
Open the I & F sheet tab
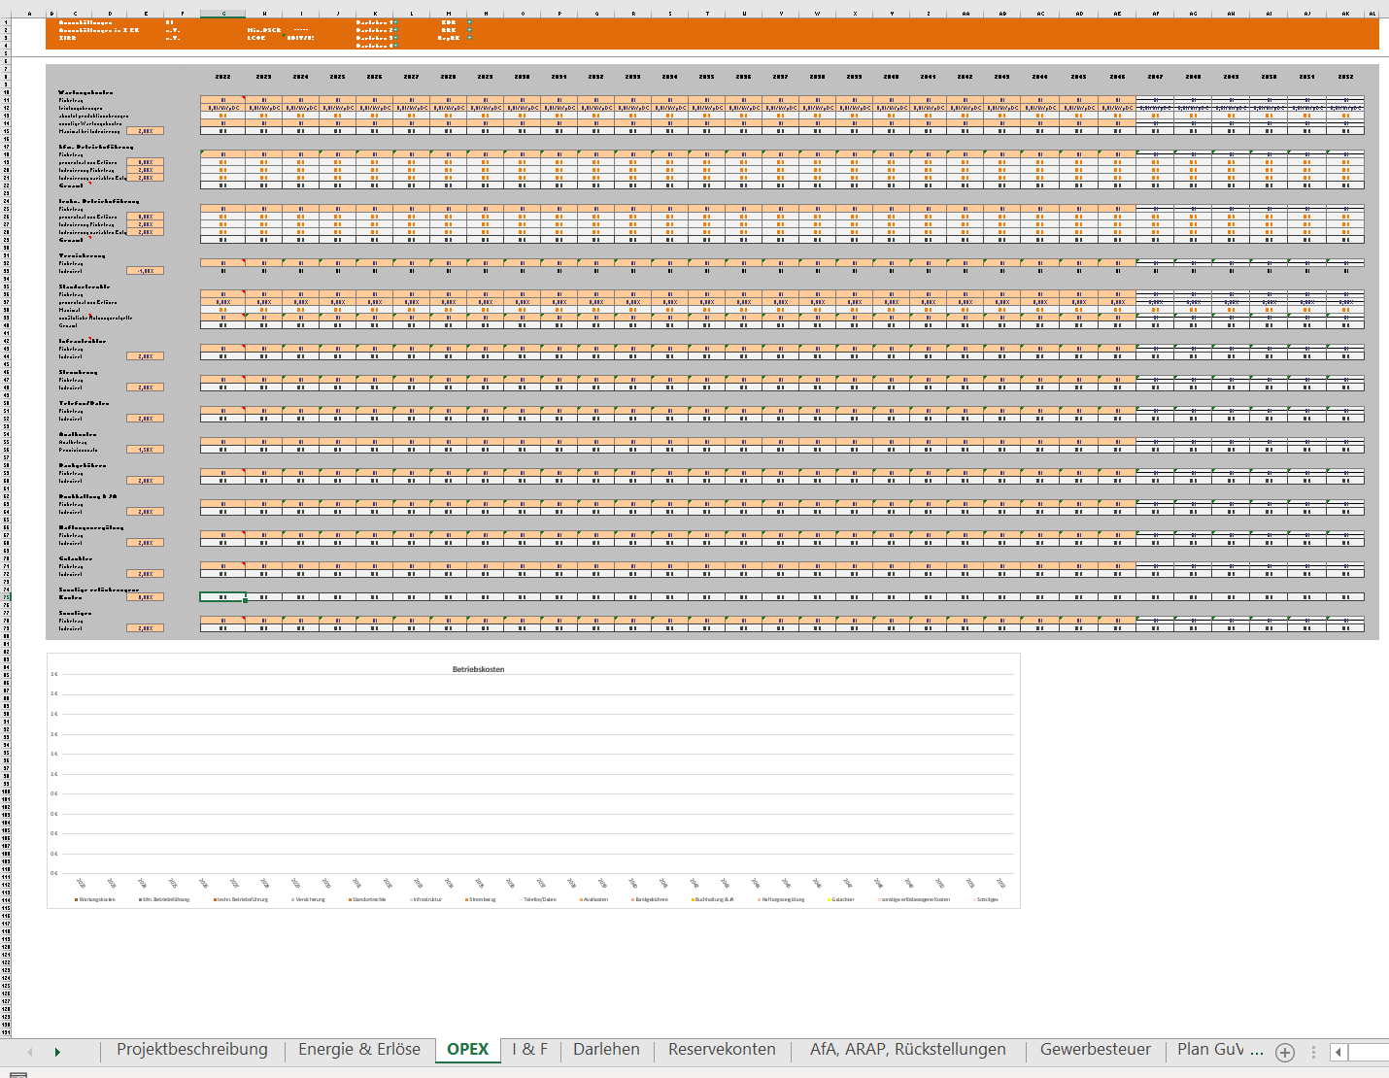[530, 1050]
